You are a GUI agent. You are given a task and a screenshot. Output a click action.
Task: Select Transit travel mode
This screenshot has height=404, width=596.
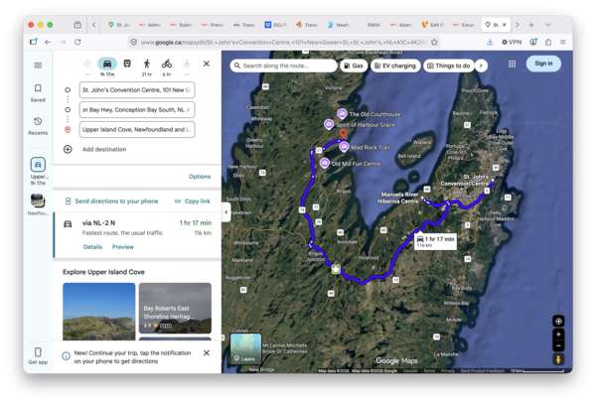(127, 64)
